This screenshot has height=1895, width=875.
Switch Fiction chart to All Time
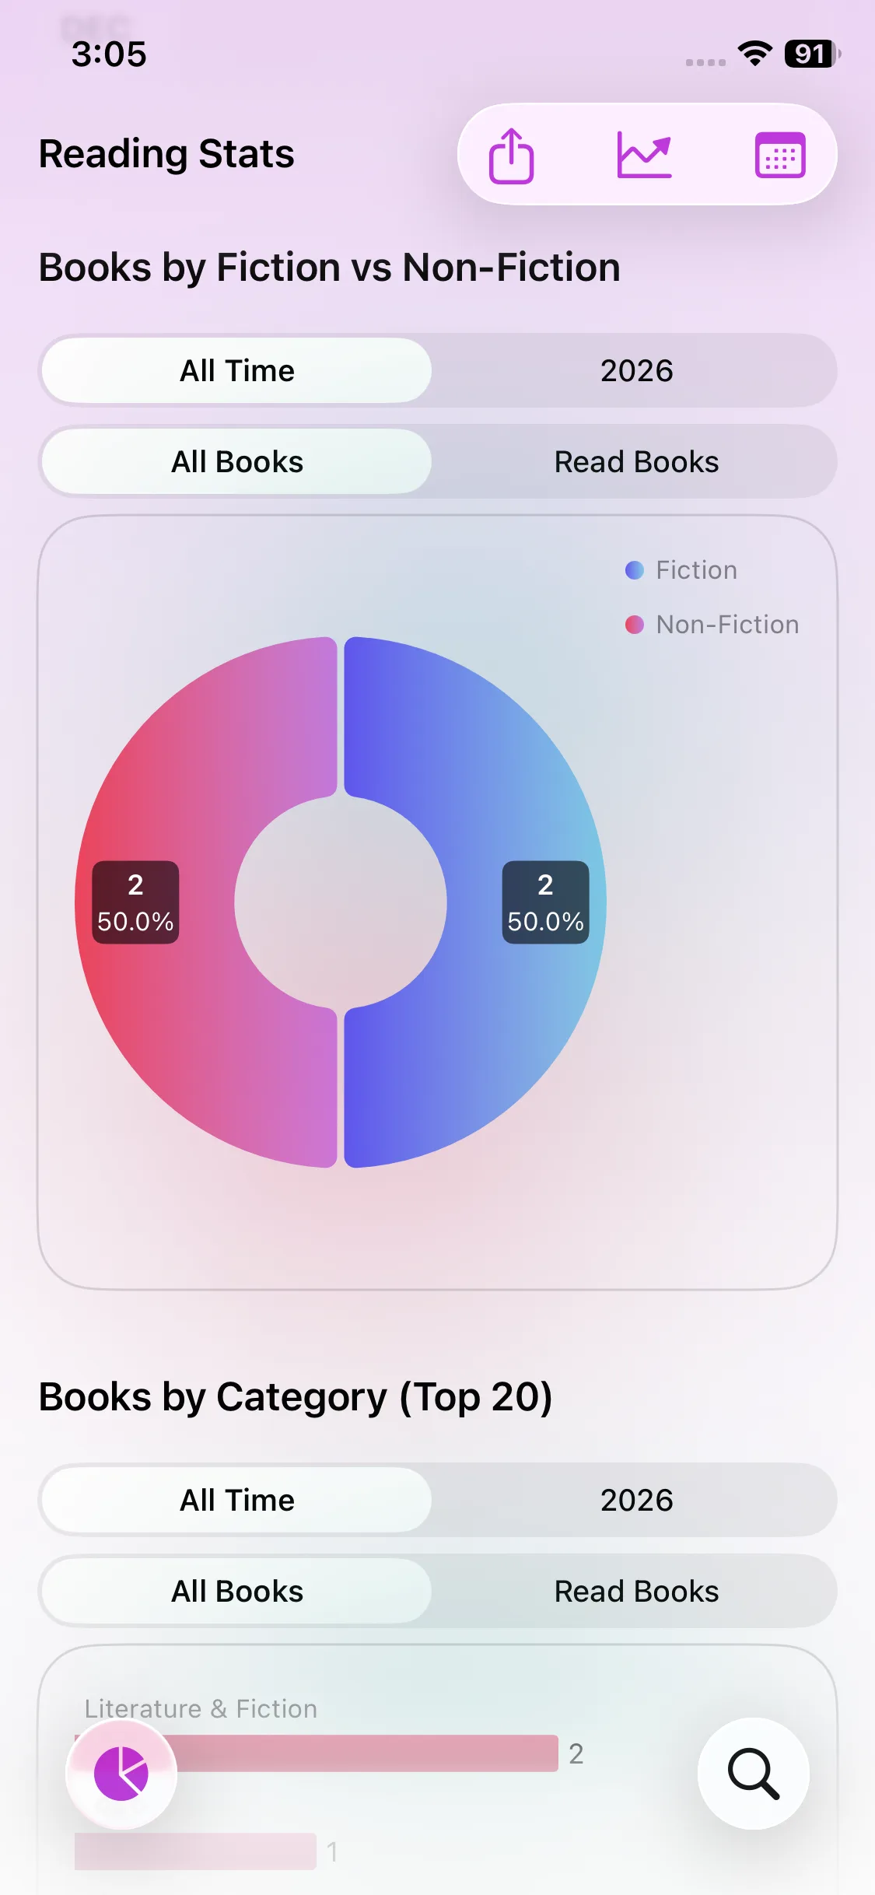(237, 371)
